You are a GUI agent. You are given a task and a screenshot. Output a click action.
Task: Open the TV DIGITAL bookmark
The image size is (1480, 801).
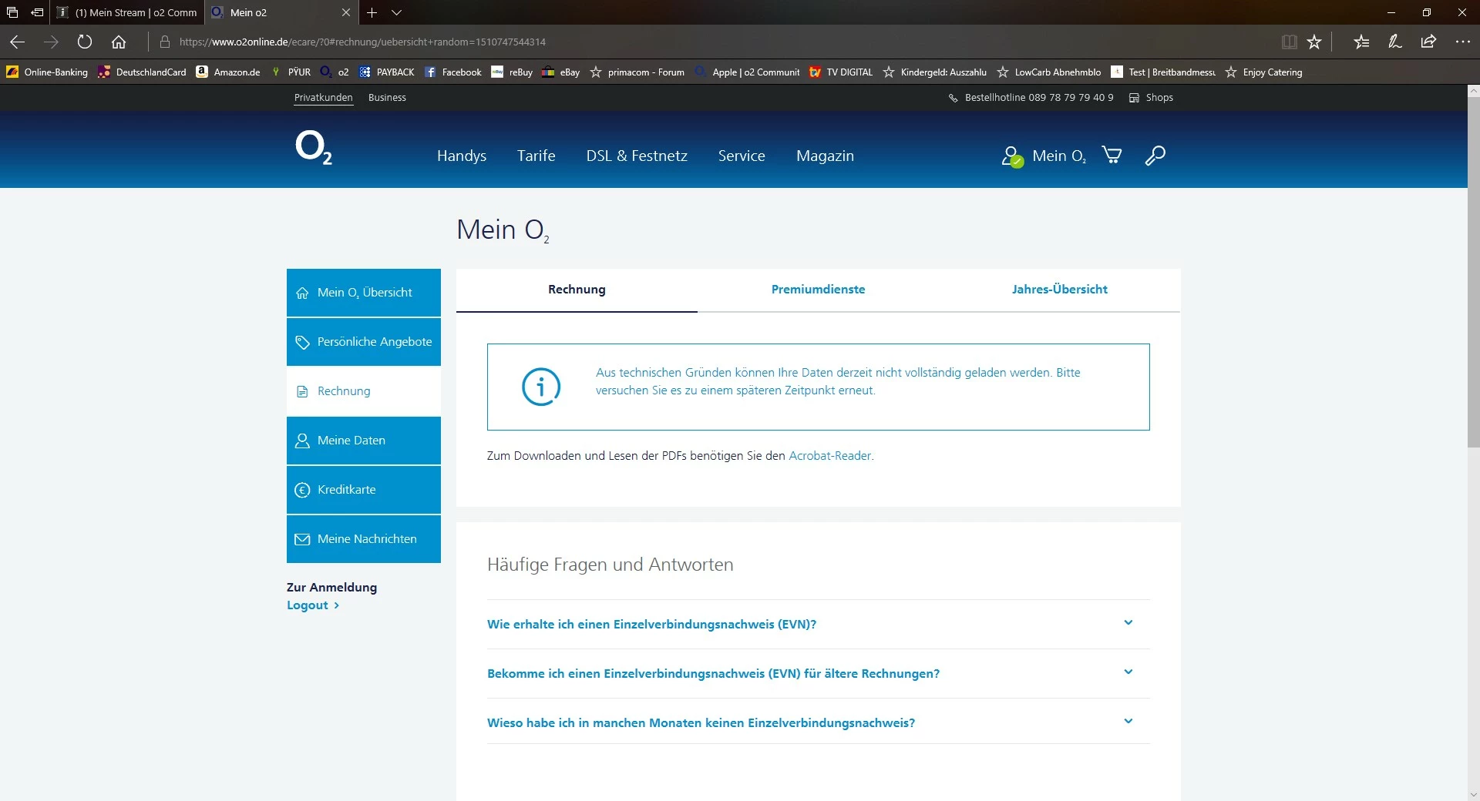tap(841, 72)
